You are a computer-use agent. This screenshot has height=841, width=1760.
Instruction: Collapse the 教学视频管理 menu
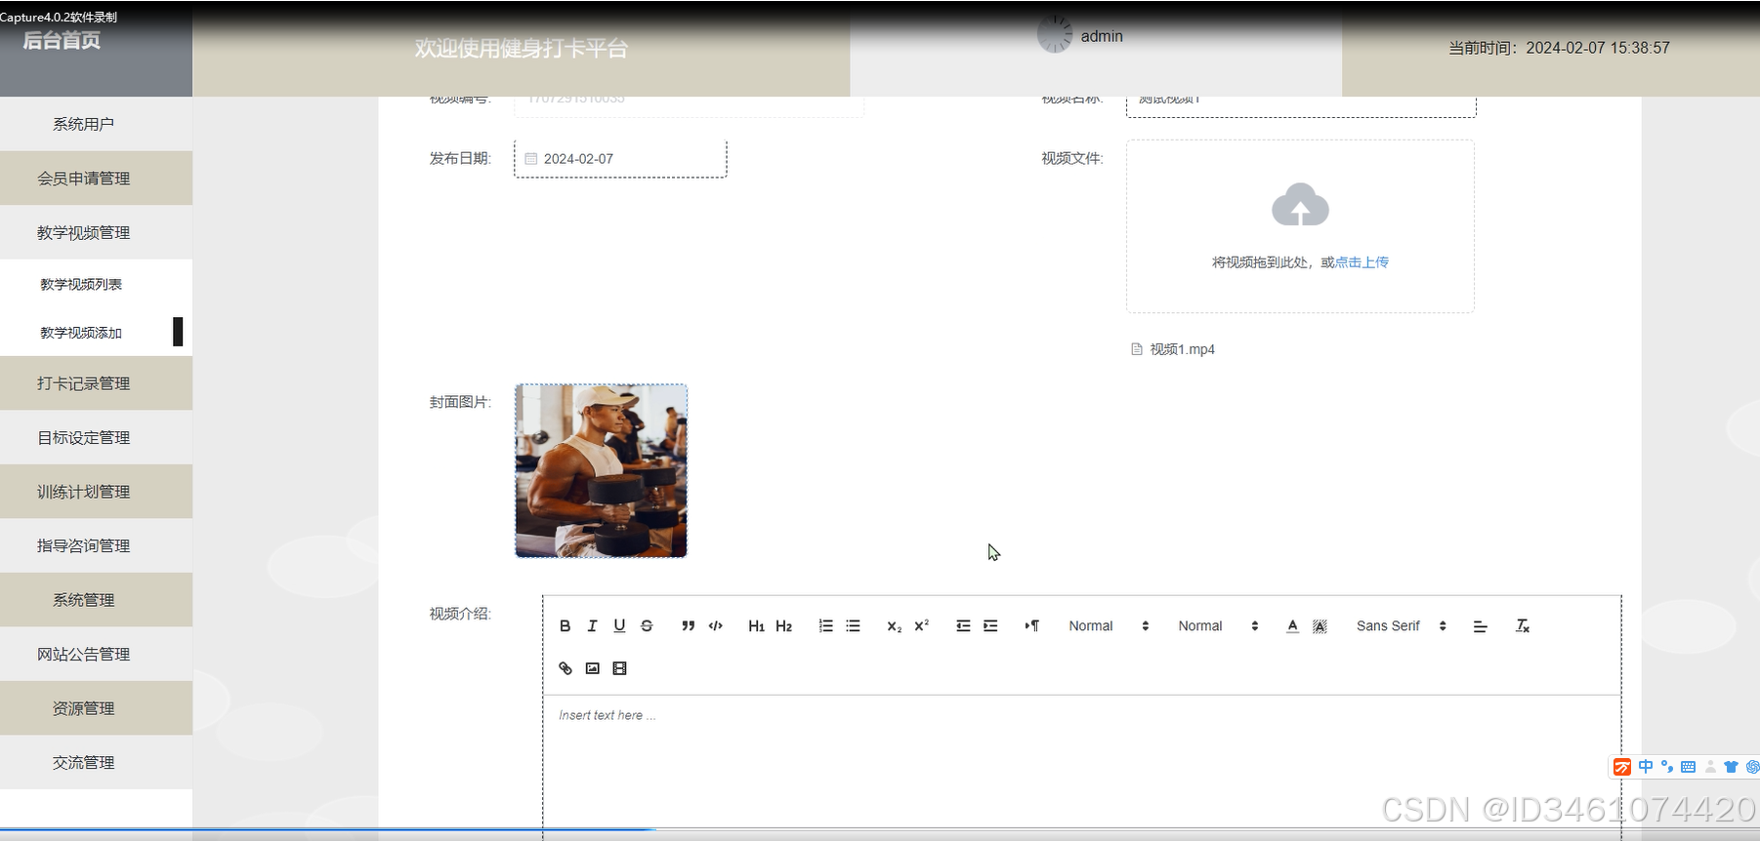96,232
